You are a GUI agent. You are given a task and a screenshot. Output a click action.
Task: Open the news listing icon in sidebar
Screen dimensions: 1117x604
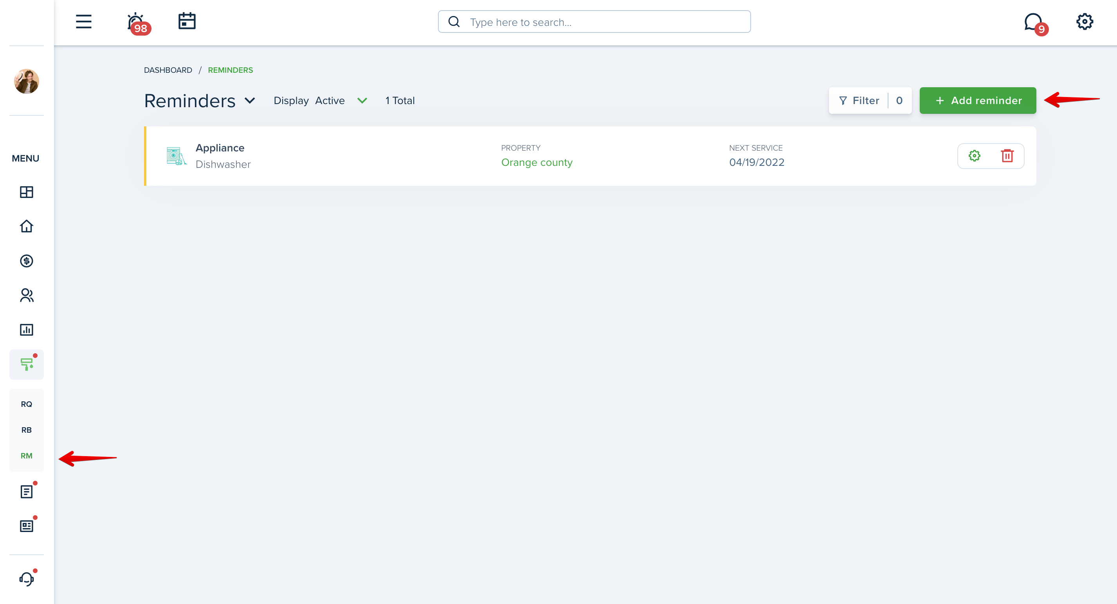point(27,526)
